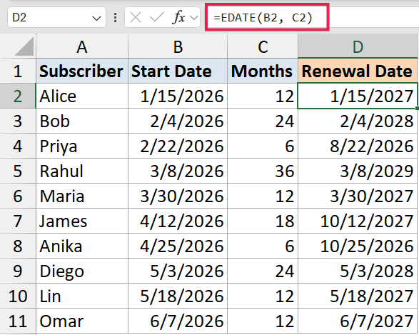
Task: Select row 11 header
Action: (18, 321)
